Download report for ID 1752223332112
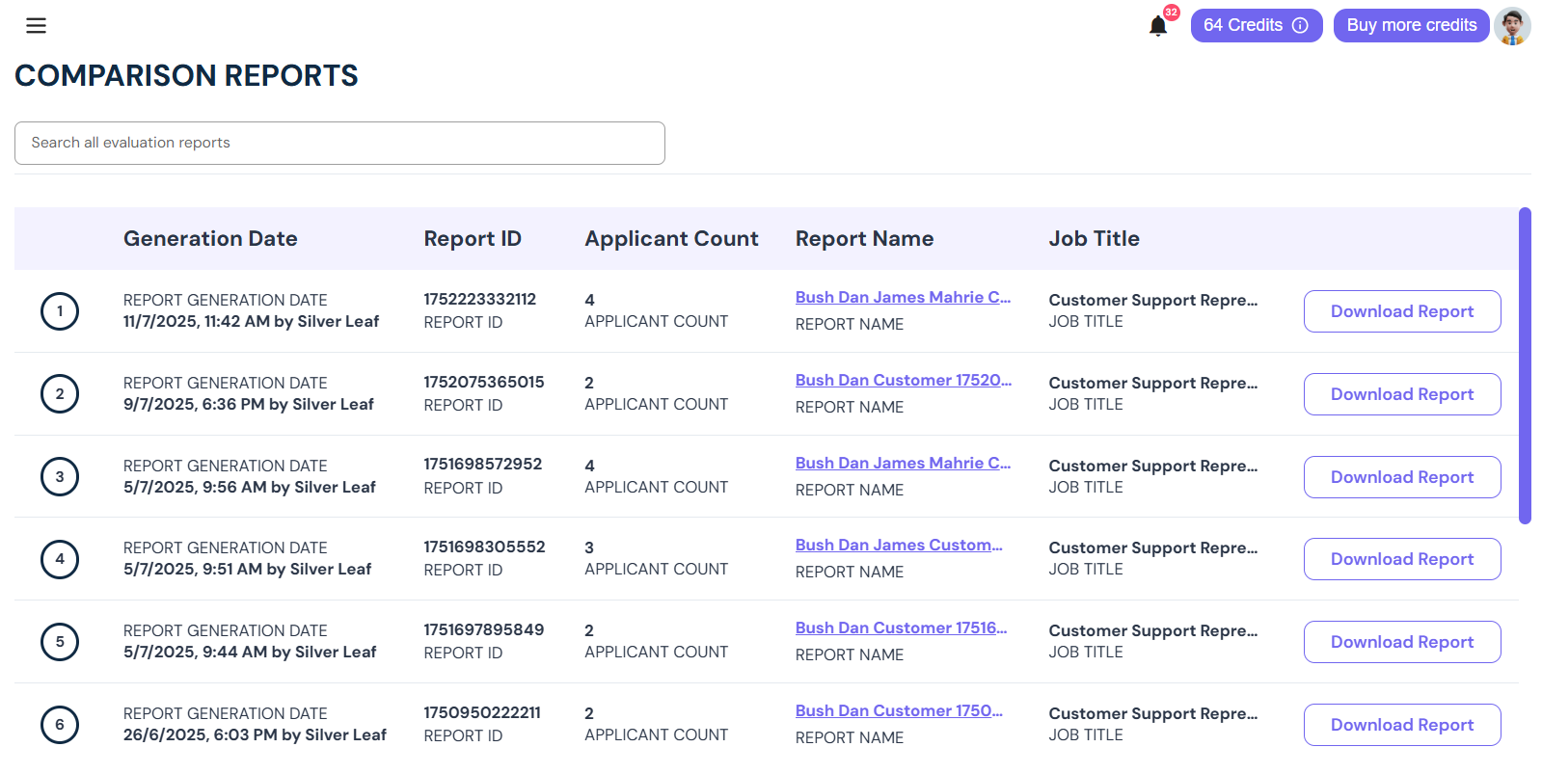1542x774 pixels. point(1402,311)
